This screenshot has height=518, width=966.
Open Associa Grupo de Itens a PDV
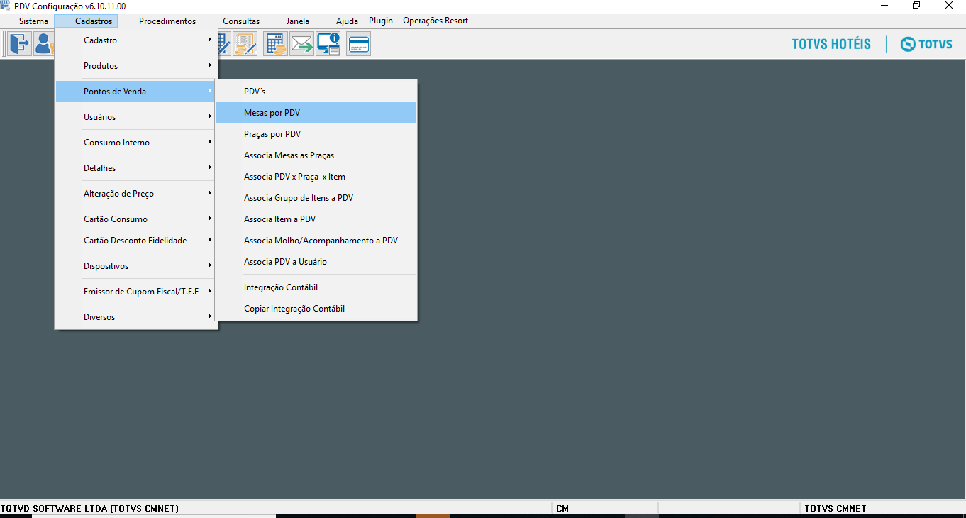click(x=316, y=198)
